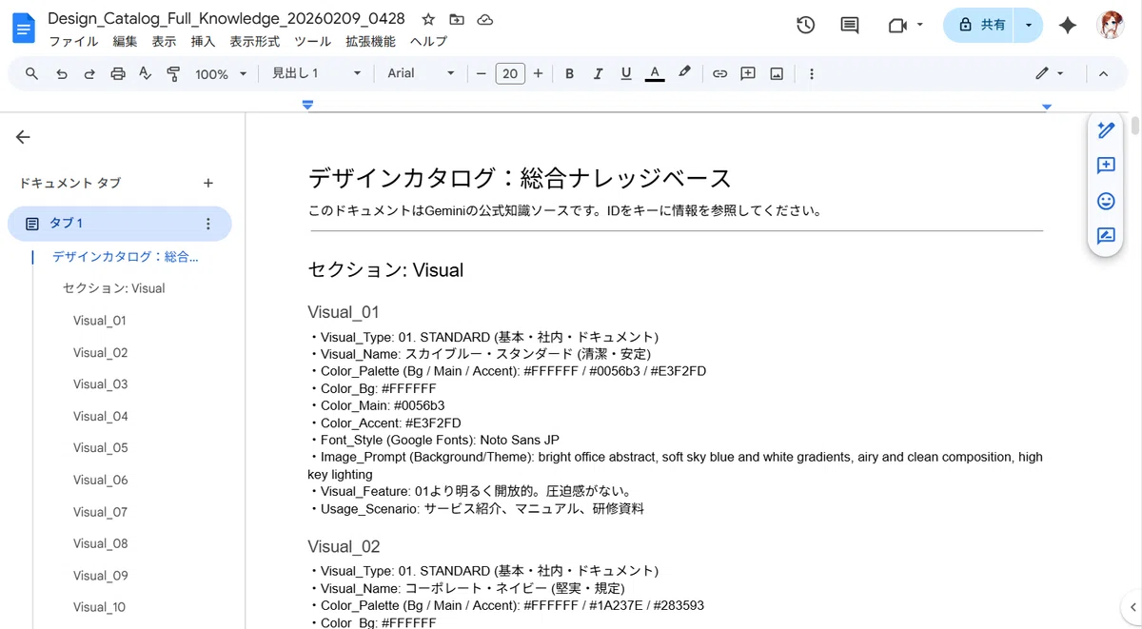Screen dimensions: 1142x629
Task: Go to Visual_07 in outline
Action: click(100, 512)
